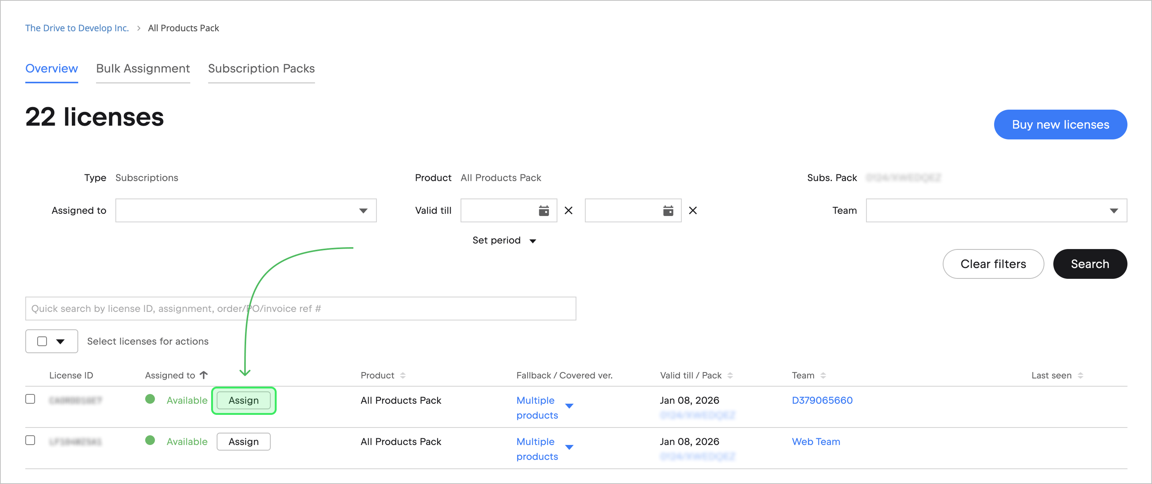Switch to the Subscription Packs tab
This screenshot has height=484, width=1152.
click(x=261, y=68)
